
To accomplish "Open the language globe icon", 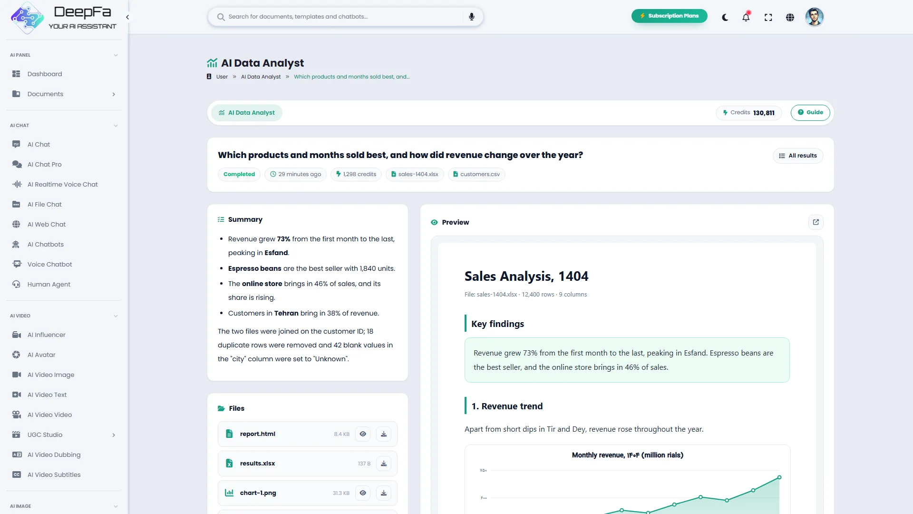I will click(790, 18).
